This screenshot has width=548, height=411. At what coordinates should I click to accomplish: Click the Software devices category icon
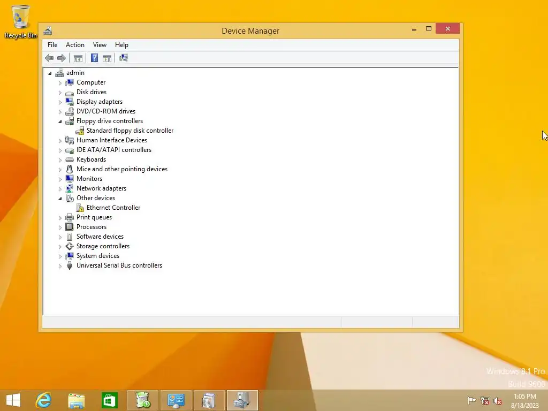(x=70, y=237)
